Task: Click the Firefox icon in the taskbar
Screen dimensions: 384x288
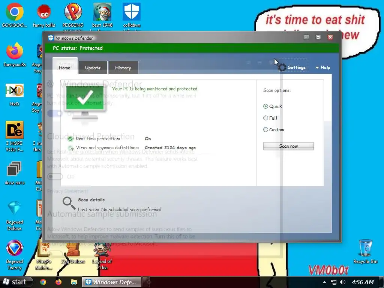Action: [x=58, y=282]
